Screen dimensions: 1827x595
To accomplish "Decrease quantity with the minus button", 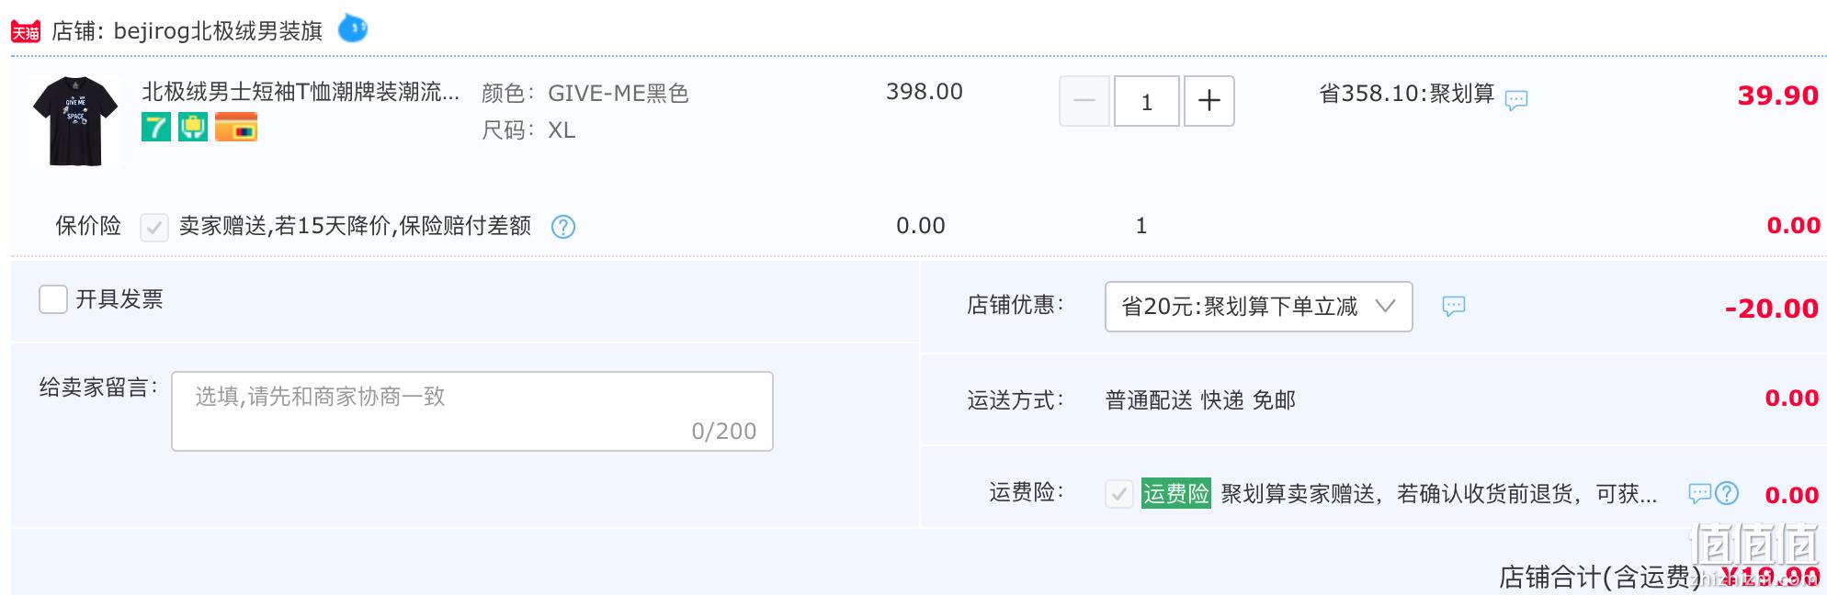I will pos(1084,101).
